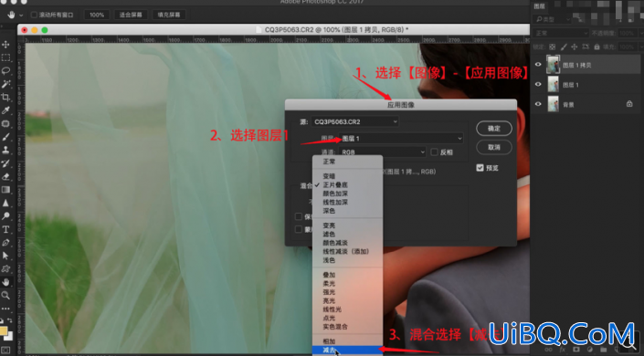Image resolution: width=644 pixels, height=356 pixels.
Task: Select the Lasso tool
Action: coord(5,70)
